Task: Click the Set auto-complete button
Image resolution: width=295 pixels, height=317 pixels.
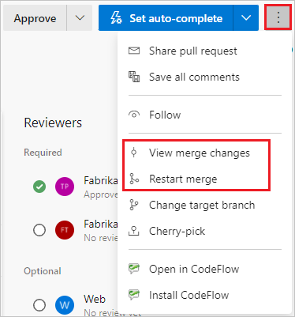Action: click(166, 17)
